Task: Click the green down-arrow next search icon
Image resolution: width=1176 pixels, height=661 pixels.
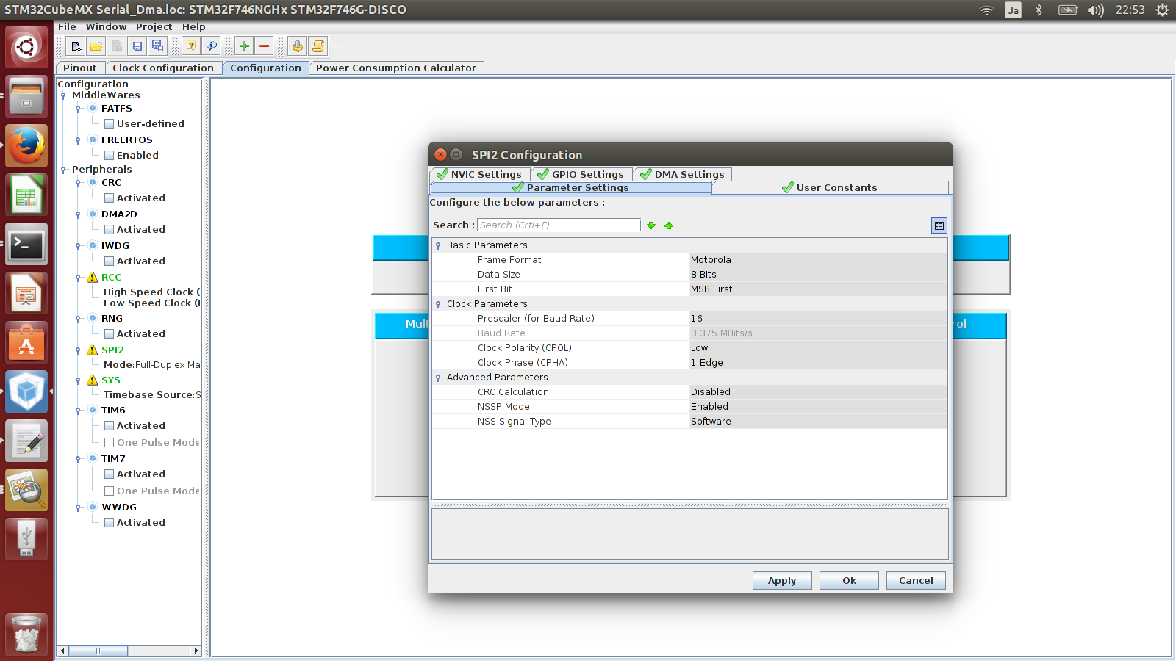Action: coord(651,225)
